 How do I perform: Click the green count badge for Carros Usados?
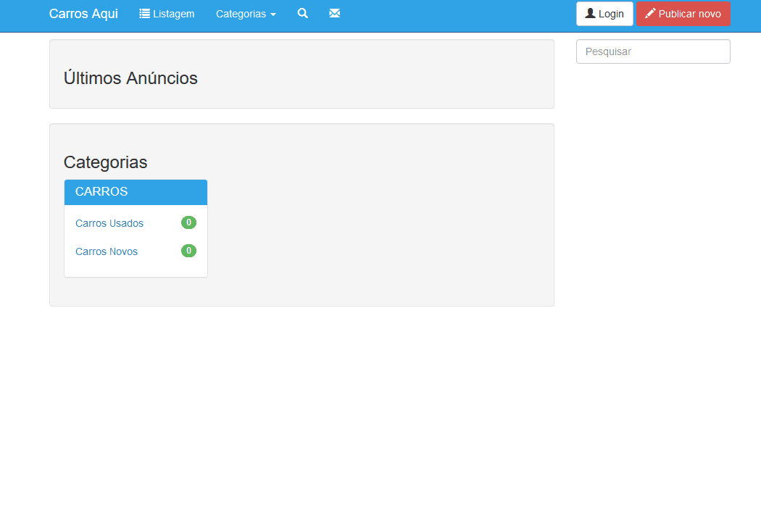point(188,222)
